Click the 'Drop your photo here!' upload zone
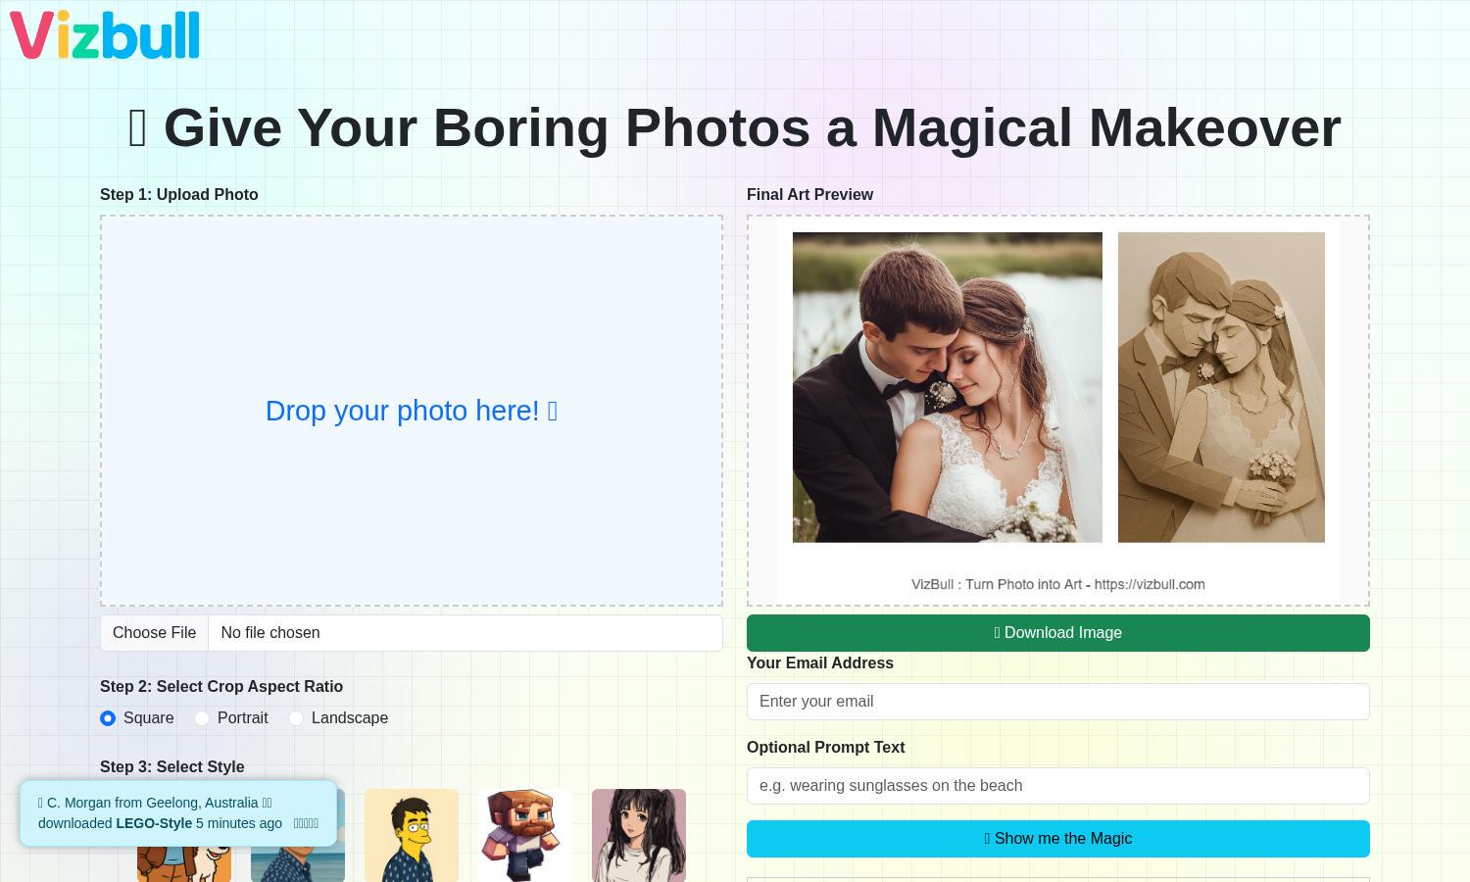The width and height of the screenshot is (1470, 882). click(x=412, y=411)
